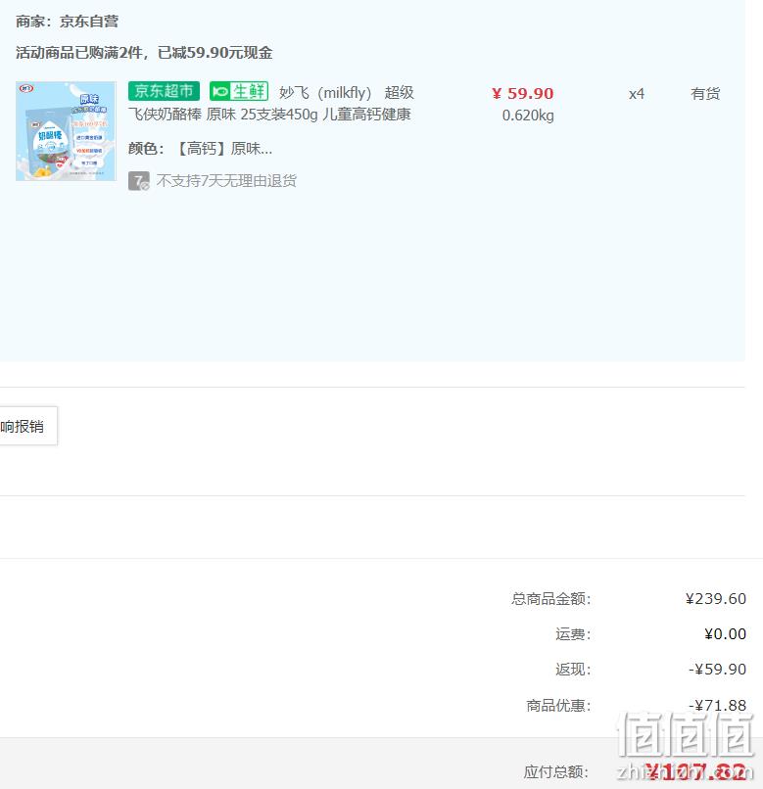Click the 运费 label
The width and height of the screenshot is (763, 789).
573,634
